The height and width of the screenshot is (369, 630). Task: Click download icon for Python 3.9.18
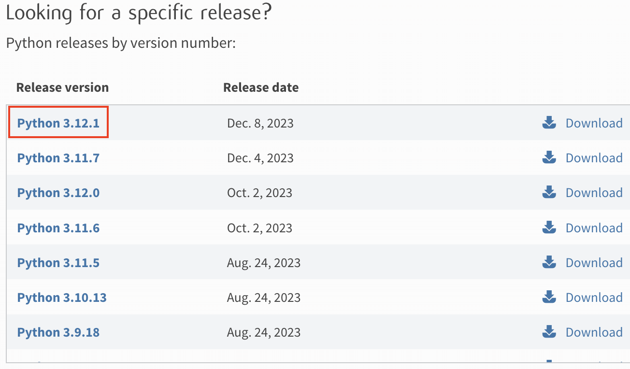pos(549,332)
